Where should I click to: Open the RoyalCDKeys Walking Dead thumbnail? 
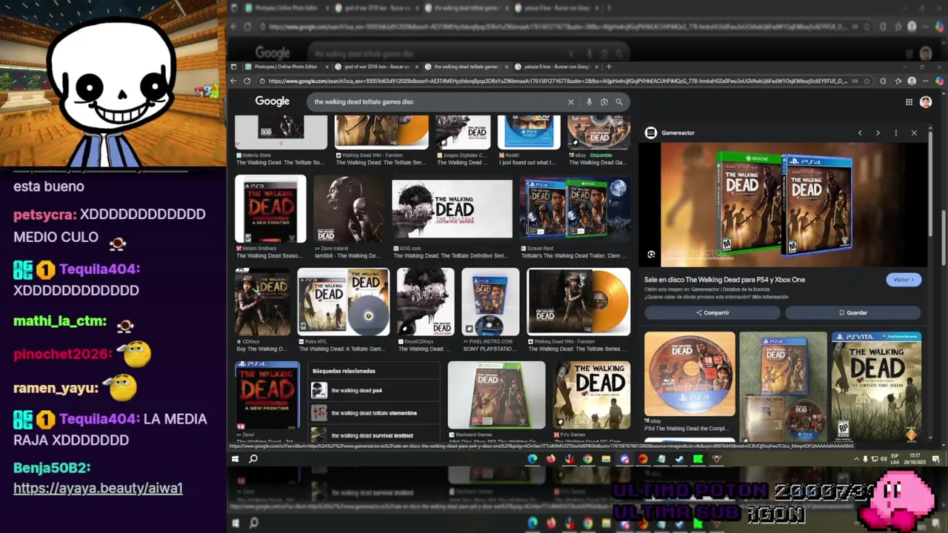(425, 302)
